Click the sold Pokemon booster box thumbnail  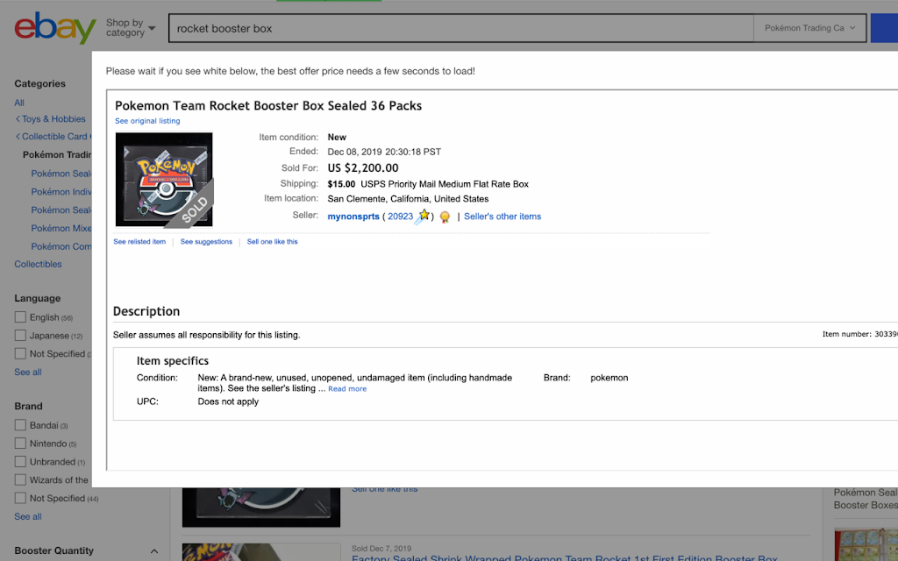pyautogui.click(x=164, y=180)
